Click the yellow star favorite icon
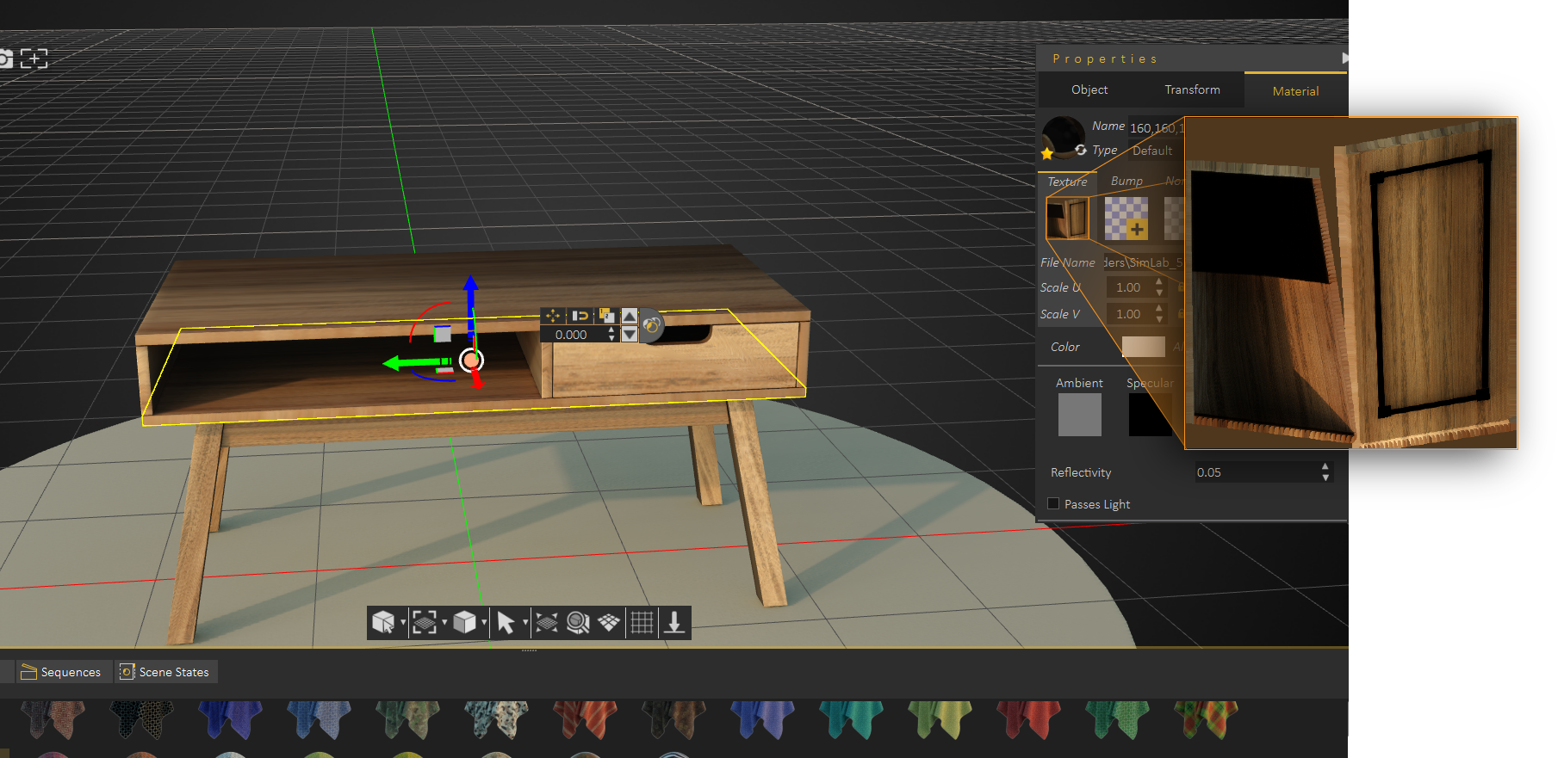The height and width of the screenshot is (758, 1564). tap(1047, 153)
